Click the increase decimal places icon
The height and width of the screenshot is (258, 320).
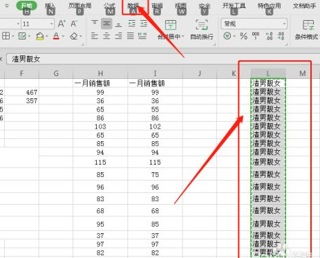pos(269,36)
